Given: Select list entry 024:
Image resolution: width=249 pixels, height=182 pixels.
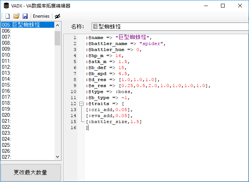Looking at the screenshot, I should [28, 139].
